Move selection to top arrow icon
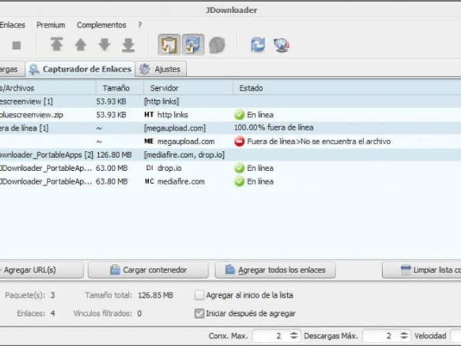 point(56,45)
